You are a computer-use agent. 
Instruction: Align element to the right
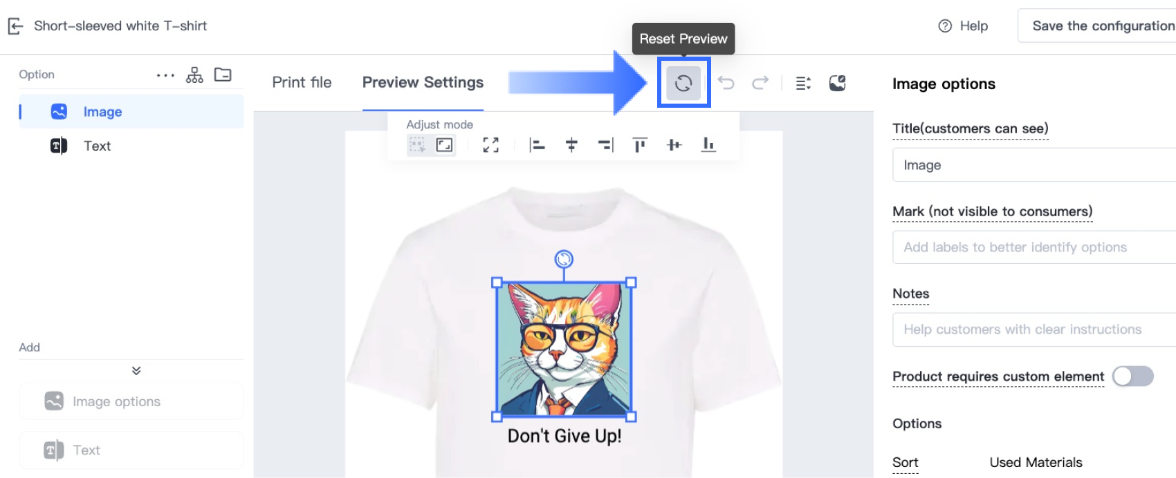point(605,145)
